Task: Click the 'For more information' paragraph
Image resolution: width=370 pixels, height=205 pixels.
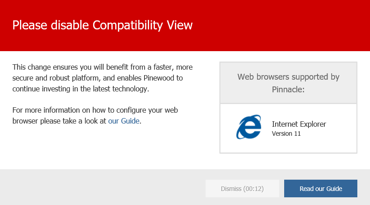Action: point(95,115)
